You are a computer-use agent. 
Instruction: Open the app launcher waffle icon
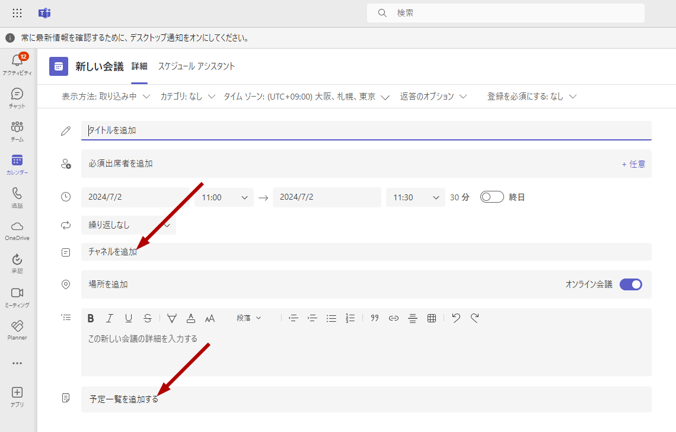(17, 13)
